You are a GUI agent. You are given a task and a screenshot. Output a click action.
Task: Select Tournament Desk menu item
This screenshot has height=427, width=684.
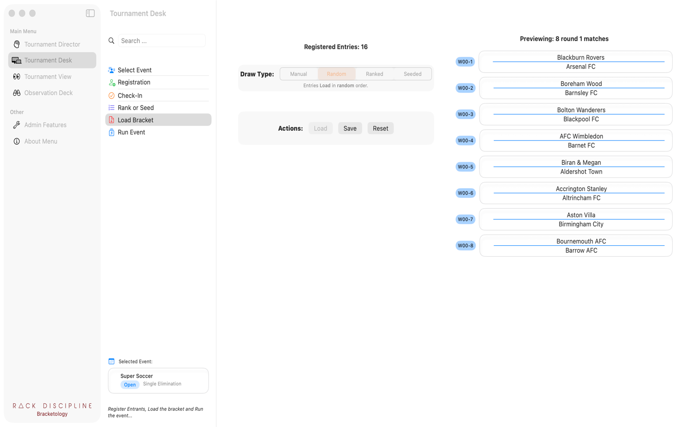pos(52,60)
